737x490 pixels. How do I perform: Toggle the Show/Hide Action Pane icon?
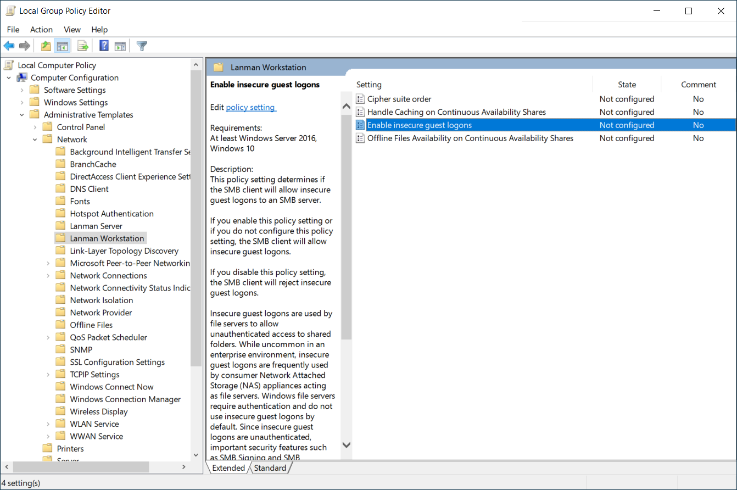click(x=120, y=46)
